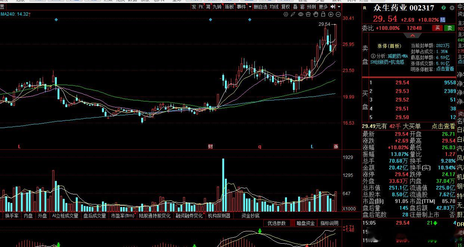Switch to the 内盘 tab
Screen dimensions: 464x247
point(28,216)
